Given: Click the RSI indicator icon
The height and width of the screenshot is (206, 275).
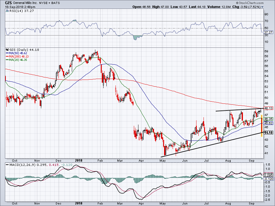Looking at the screenshot, I should 7,11.
